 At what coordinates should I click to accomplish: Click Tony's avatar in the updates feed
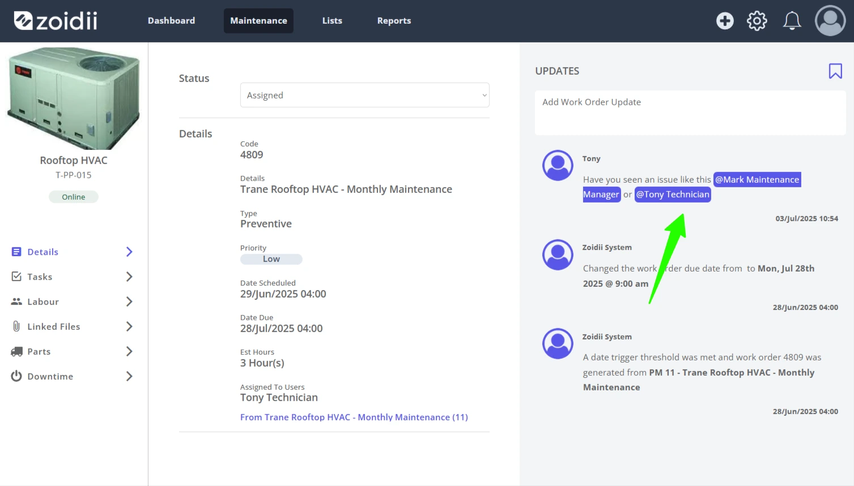click(x=558, y=165)
